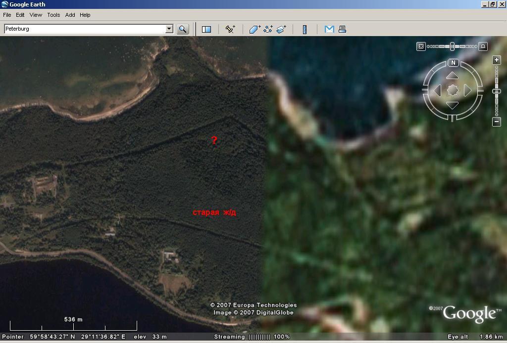Add a placemark with the pushpin icon
The height and width of the screenshot is (343, 507).
point(230,29)
